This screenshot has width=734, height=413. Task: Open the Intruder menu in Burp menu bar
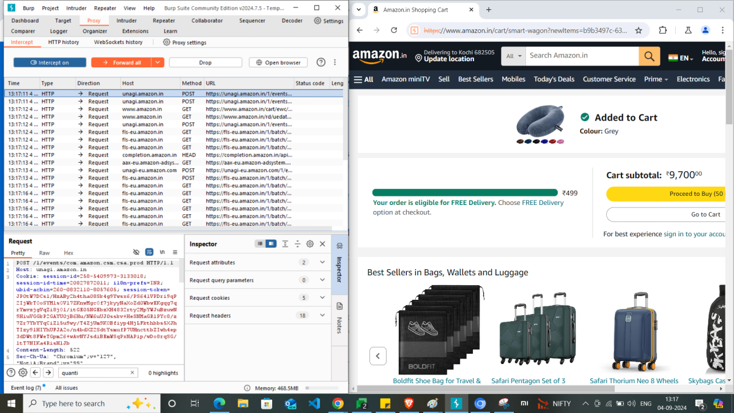(76, 9)
